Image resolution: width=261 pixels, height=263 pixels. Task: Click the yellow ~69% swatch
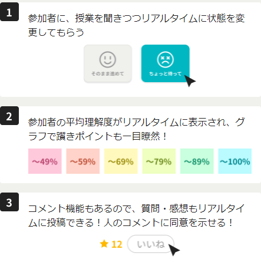coord(121,161)
